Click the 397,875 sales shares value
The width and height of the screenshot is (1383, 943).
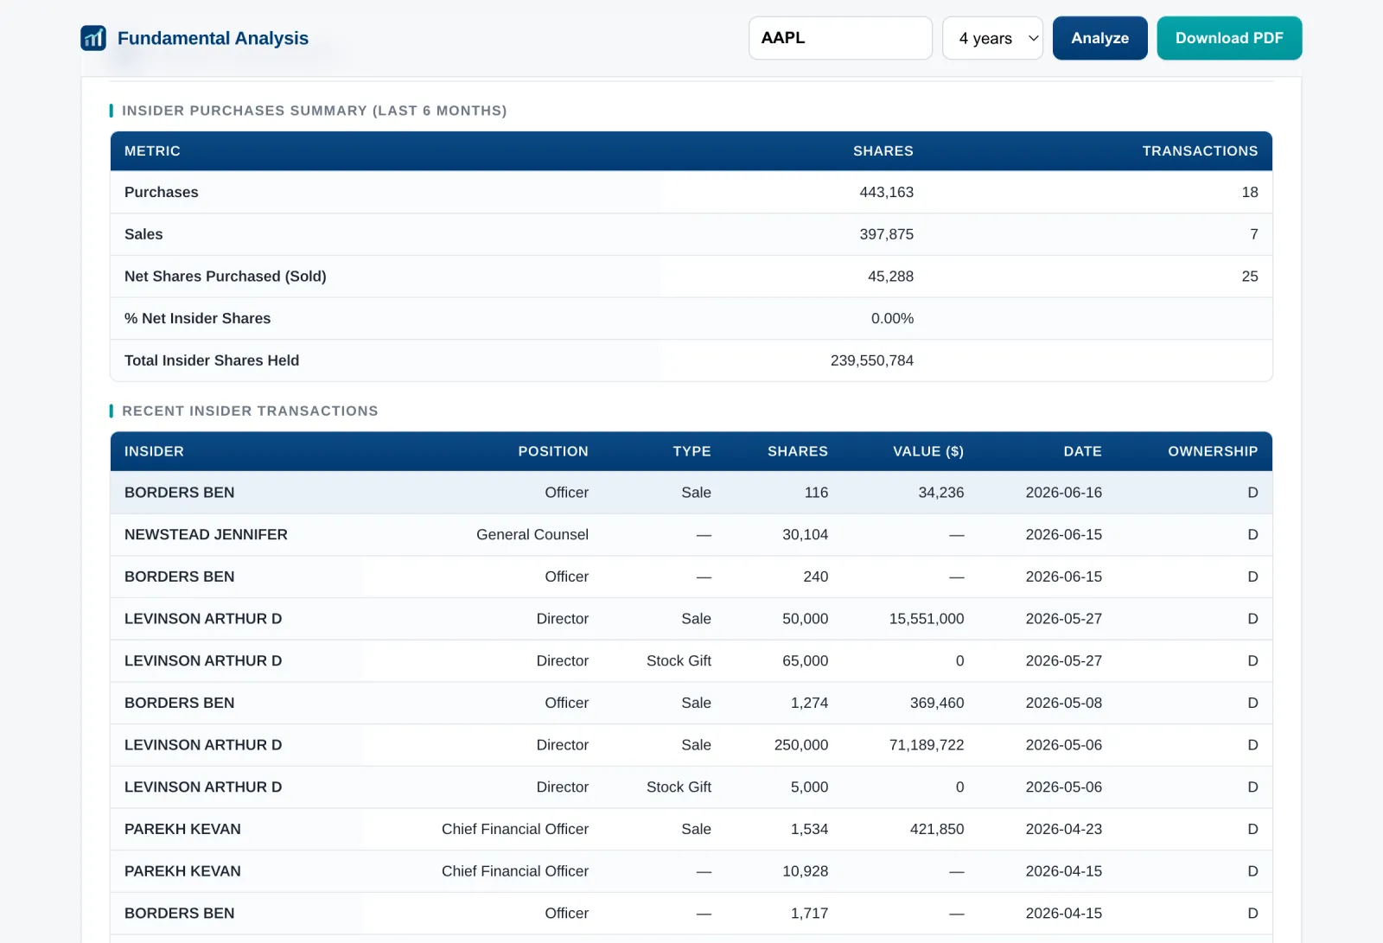(886, 234)
